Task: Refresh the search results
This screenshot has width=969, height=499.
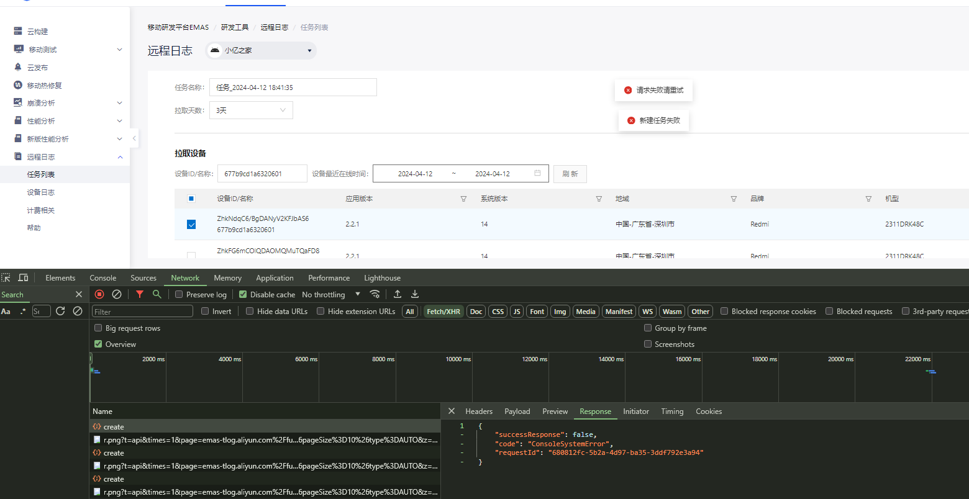Action: (x=60, y=311)
